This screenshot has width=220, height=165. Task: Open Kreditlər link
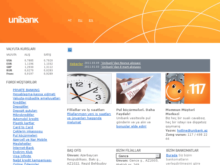[20, 102]
